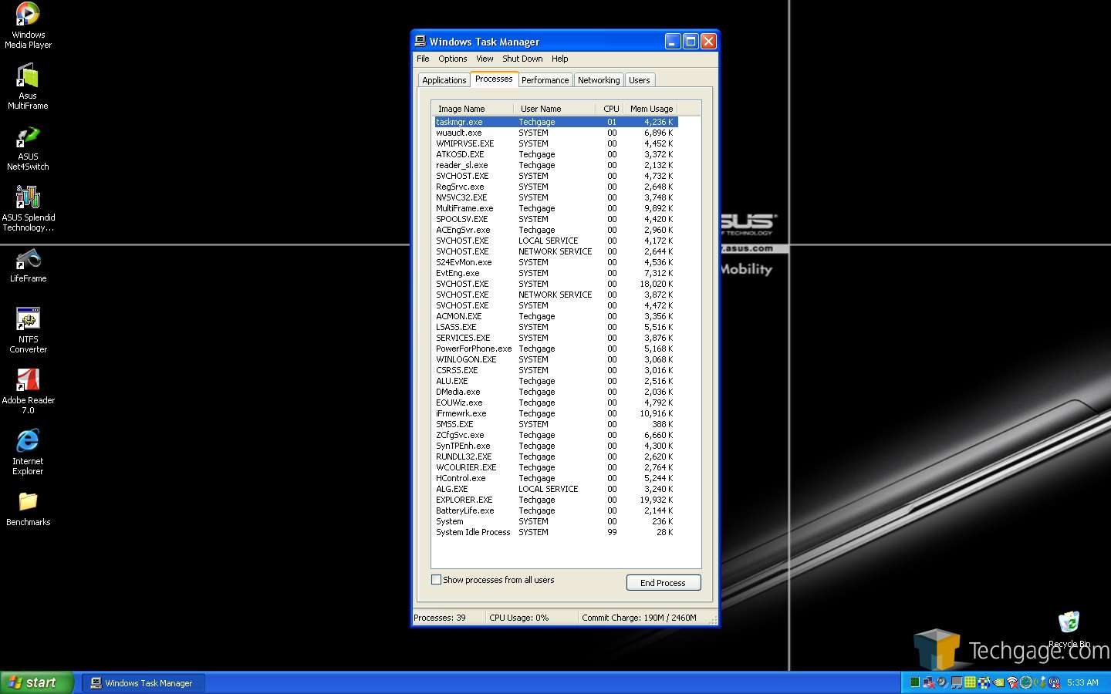Image resolution: width=1111 pixels, height=694 pixels.
Task: Sort by CPU column header
Action: click(x=610, y=109)
